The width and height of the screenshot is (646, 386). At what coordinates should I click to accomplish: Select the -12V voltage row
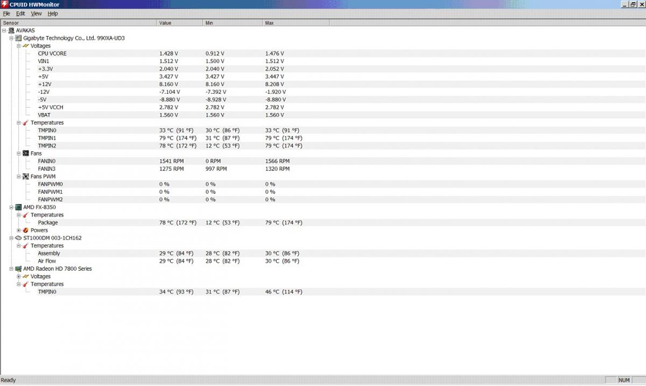coord(323,92)
